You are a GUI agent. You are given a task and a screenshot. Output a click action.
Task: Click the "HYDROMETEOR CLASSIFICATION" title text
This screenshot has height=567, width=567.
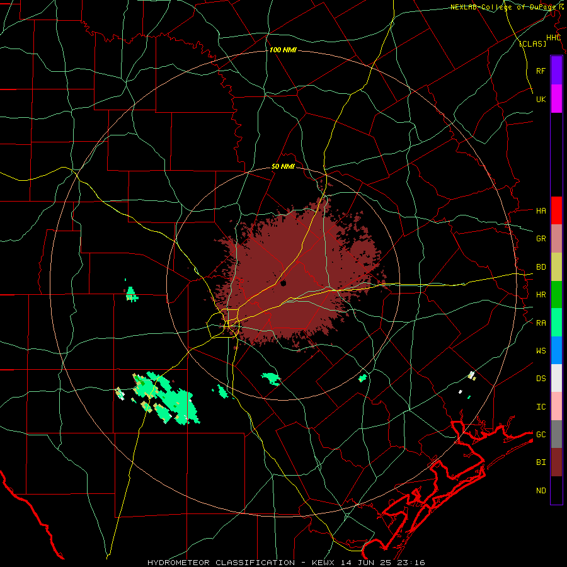coord(221,563)
